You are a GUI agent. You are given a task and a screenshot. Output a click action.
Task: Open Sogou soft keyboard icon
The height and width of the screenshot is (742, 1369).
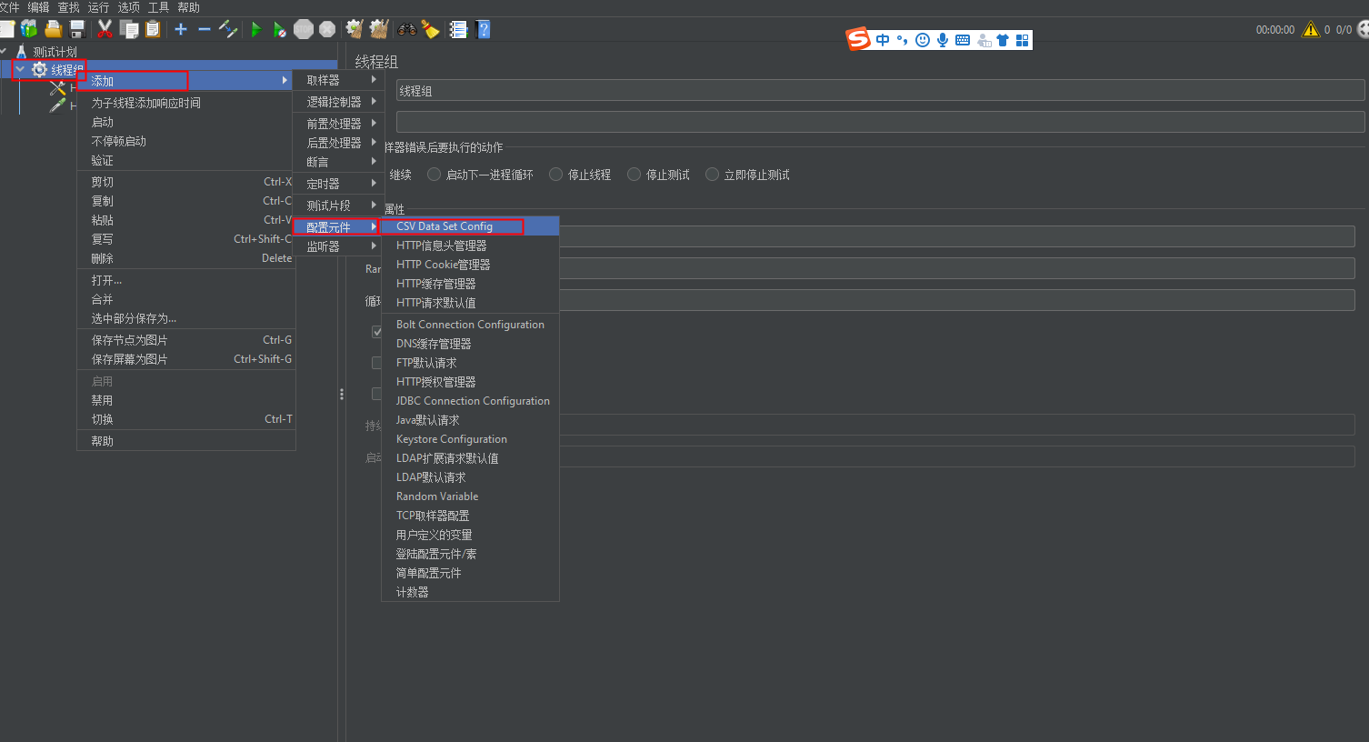coord(963,40)
